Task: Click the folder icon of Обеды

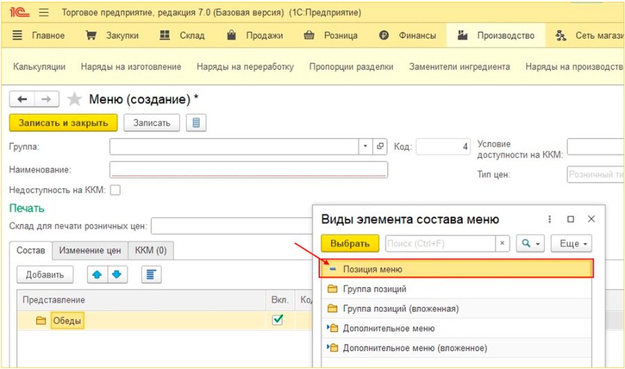Action: [x=41, y=320]
